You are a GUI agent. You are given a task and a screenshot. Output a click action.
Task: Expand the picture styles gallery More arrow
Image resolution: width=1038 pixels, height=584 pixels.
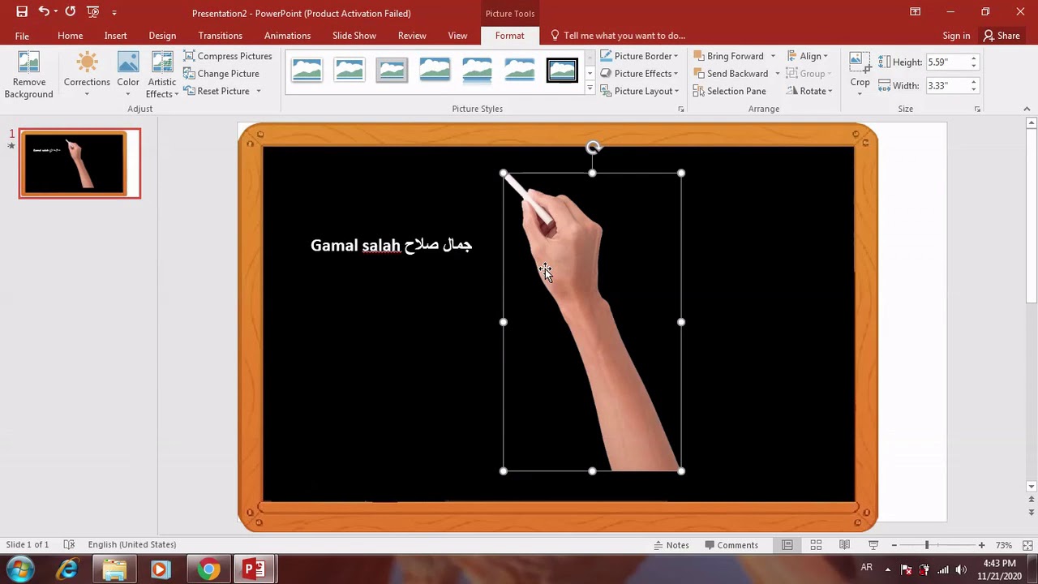pyautogui.click(x=590, y=88)
